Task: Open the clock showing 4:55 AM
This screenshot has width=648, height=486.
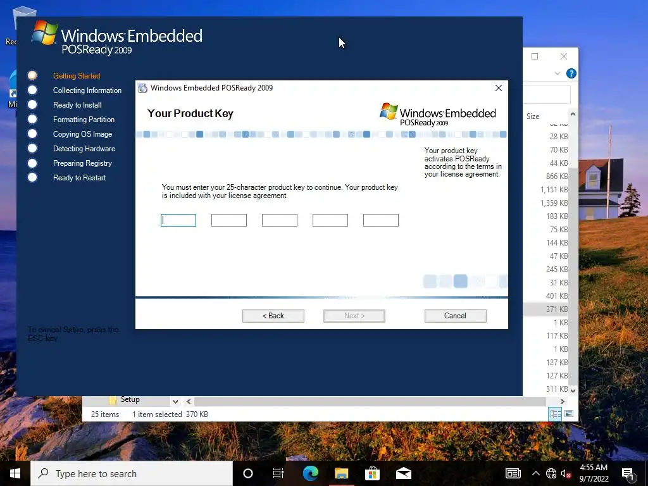Action: (594, 473)
